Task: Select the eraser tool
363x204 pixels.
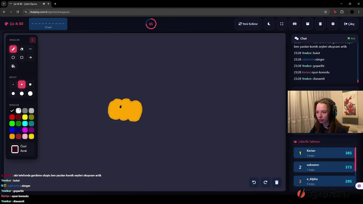Action: tap(22, 49)
